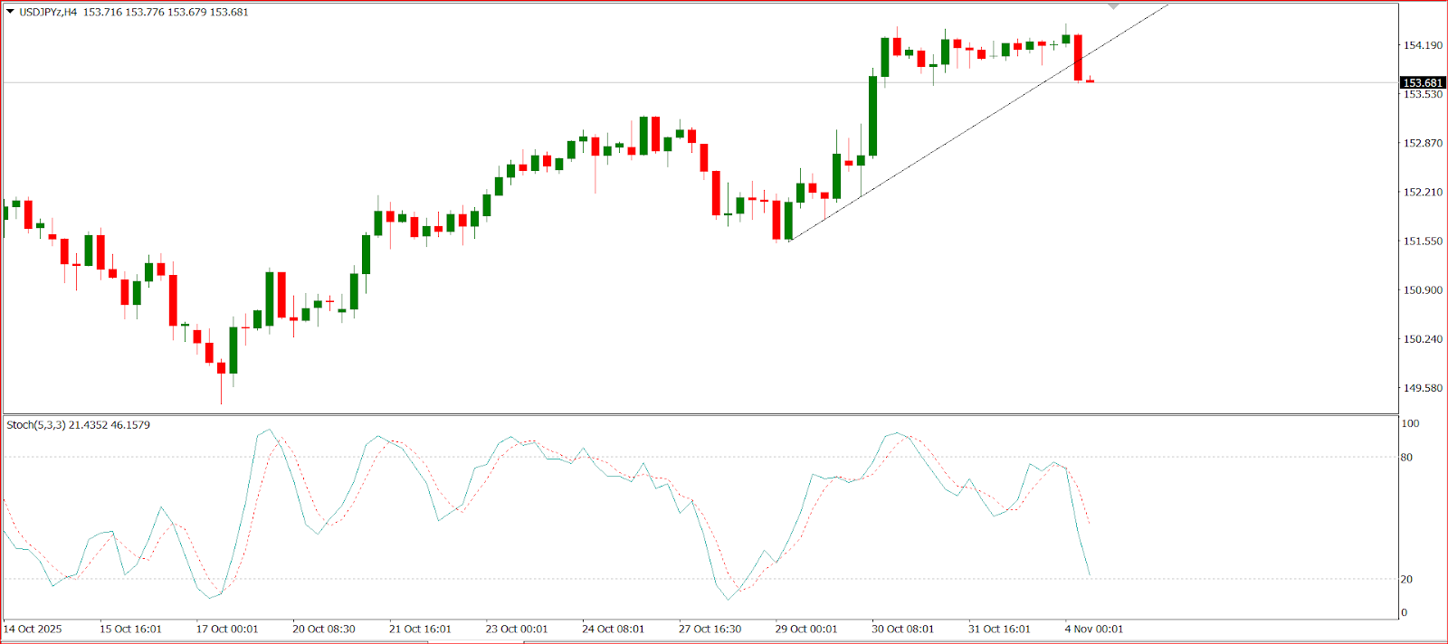The width and height of the screenshot is (1448, 644).
Task: Click the stochastic 100 scale label
Action: (1410, 423)
